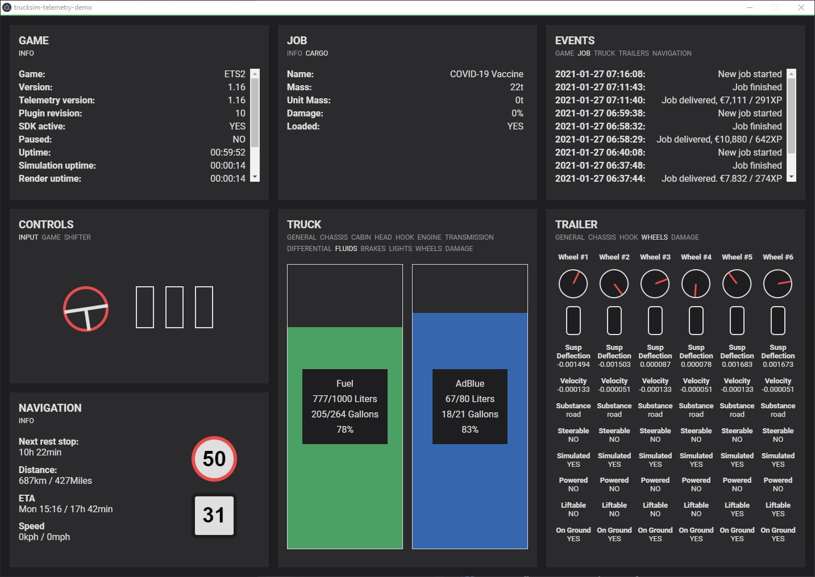
Task: Click Wheel #1 suspension indicator box
Action: [x=573, y=320]
